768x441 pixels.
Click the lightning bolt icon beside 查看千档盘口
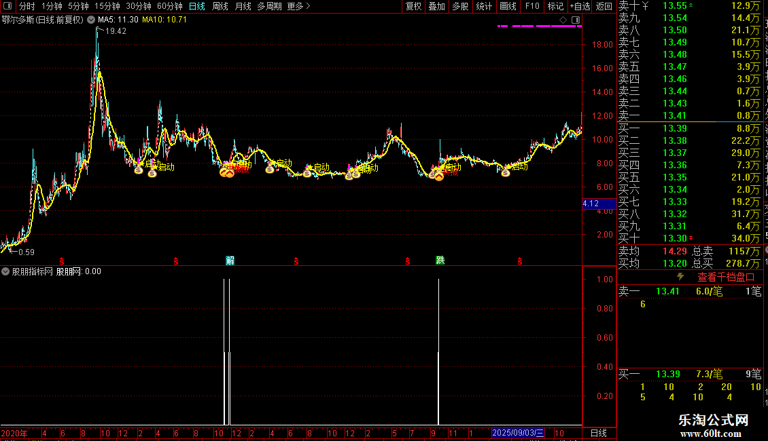(x=680, y=277)
